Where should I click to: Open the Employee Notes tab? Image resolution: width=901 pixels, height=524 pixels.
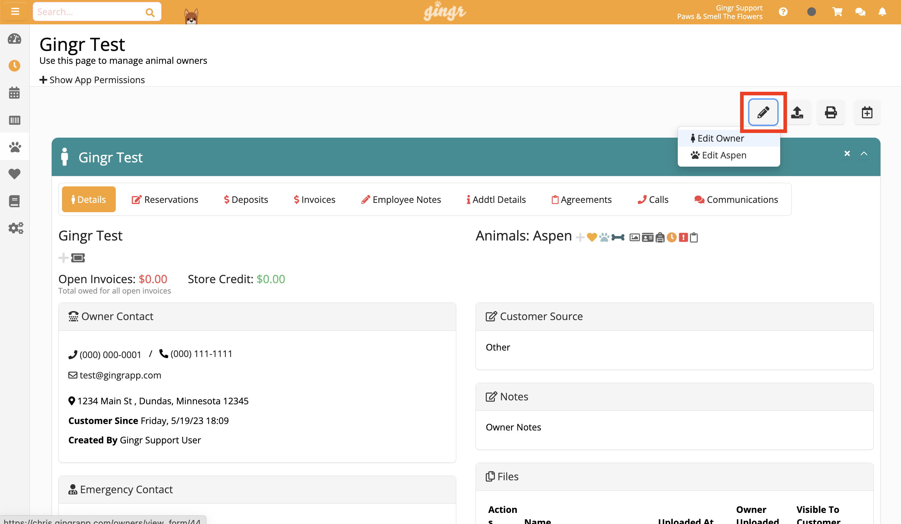pos(401,199)
